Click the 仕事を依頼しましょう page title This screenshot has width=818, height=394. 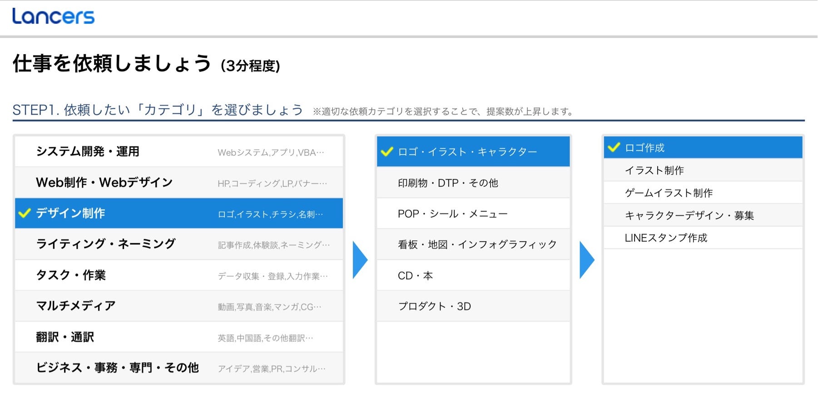[112, 63]
